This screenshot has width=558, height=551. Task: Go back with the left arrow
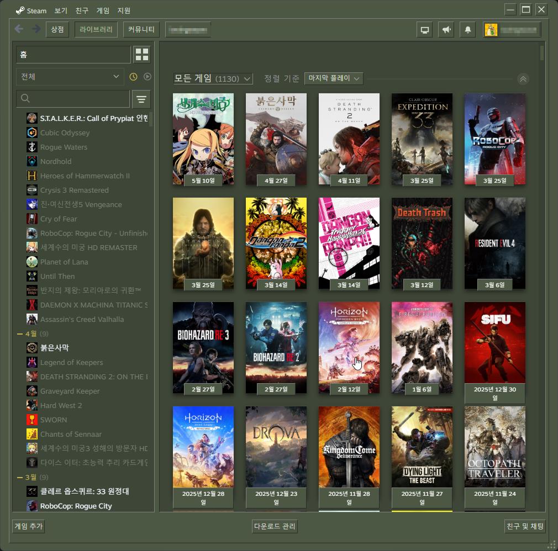(19, 29)
